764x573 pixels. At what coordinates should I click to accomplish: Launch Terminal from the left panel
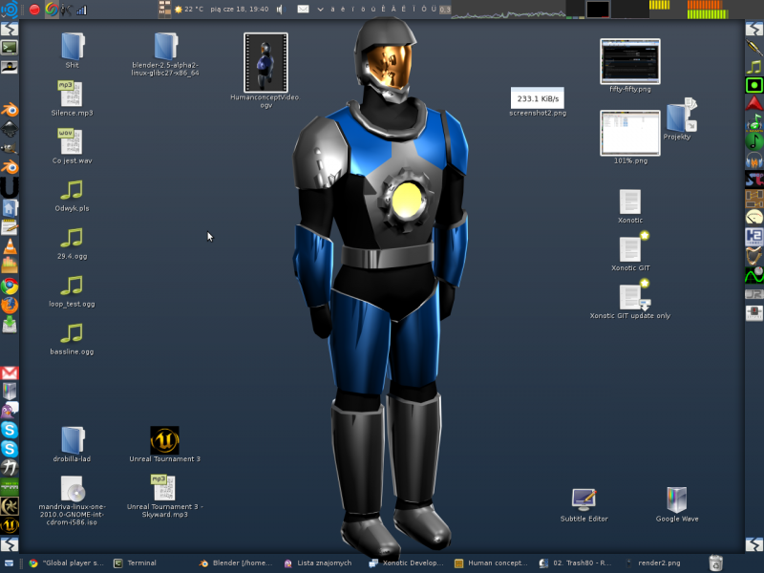coord(10,47)
